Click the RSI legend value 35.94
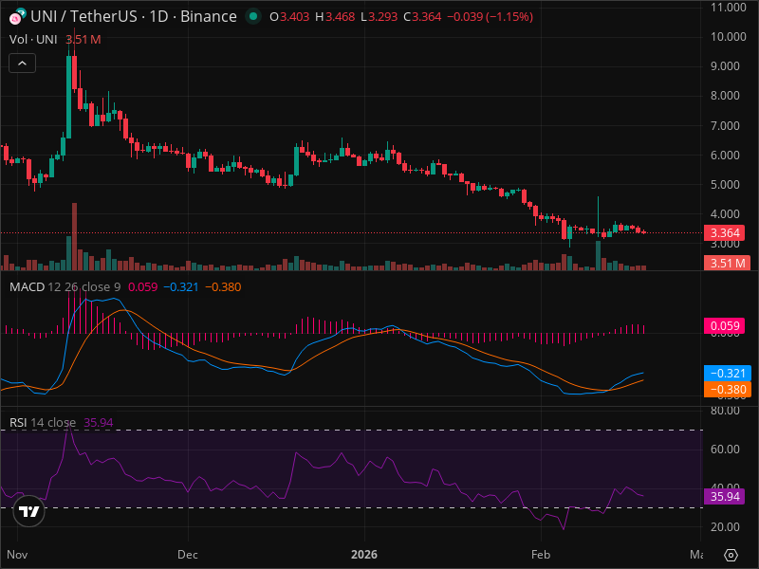The height and width of the screenshot is (569, 759). click(x=99, y=422)
